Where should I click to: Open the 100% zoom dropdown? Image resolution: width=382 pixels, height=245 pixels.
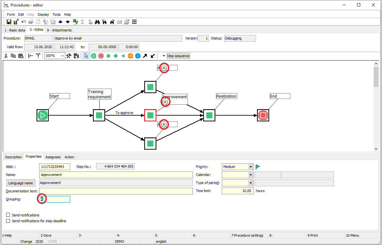(62, 56)
